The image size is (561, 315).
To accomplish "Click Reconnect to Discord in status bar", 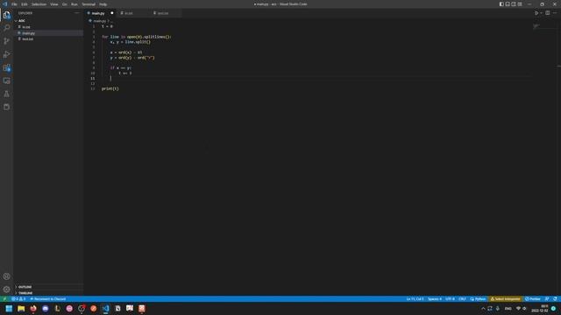I will pos(48,299).
